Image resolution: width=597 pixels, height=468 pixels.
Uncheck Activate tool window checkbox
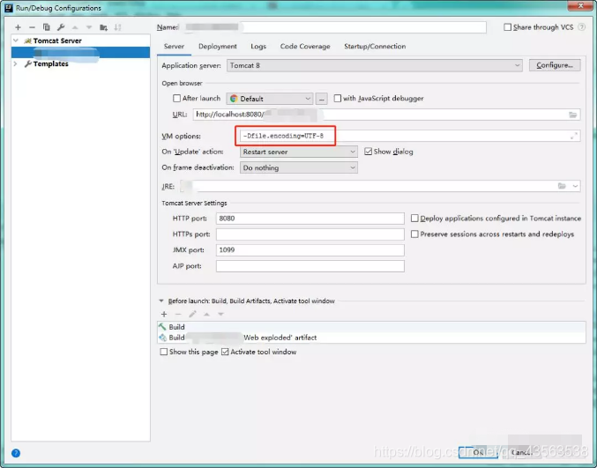tap(225, 352)
